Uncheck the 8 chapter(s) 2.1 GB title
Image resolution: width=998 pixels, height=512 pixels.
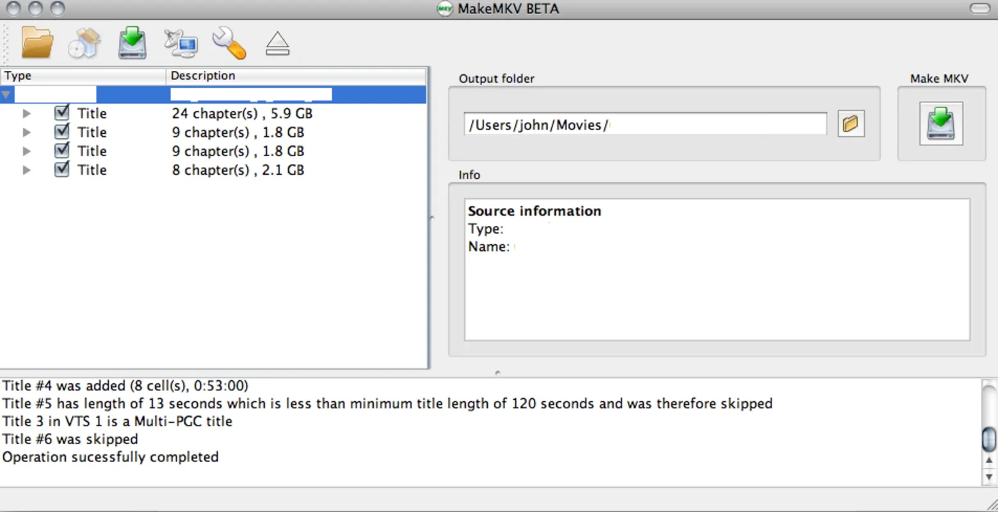click(61, 170)
